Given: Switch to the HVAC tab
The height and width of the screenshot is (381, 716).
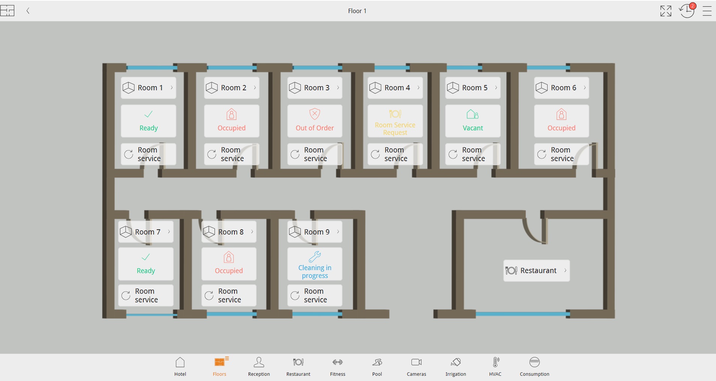Looking at the screenshot, I should pyautogui.click(x=495, y=366).
